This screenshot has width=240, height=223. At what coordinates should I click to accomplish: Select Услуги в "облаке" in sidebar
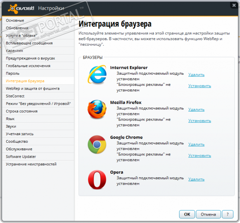(x=38, y=36)
